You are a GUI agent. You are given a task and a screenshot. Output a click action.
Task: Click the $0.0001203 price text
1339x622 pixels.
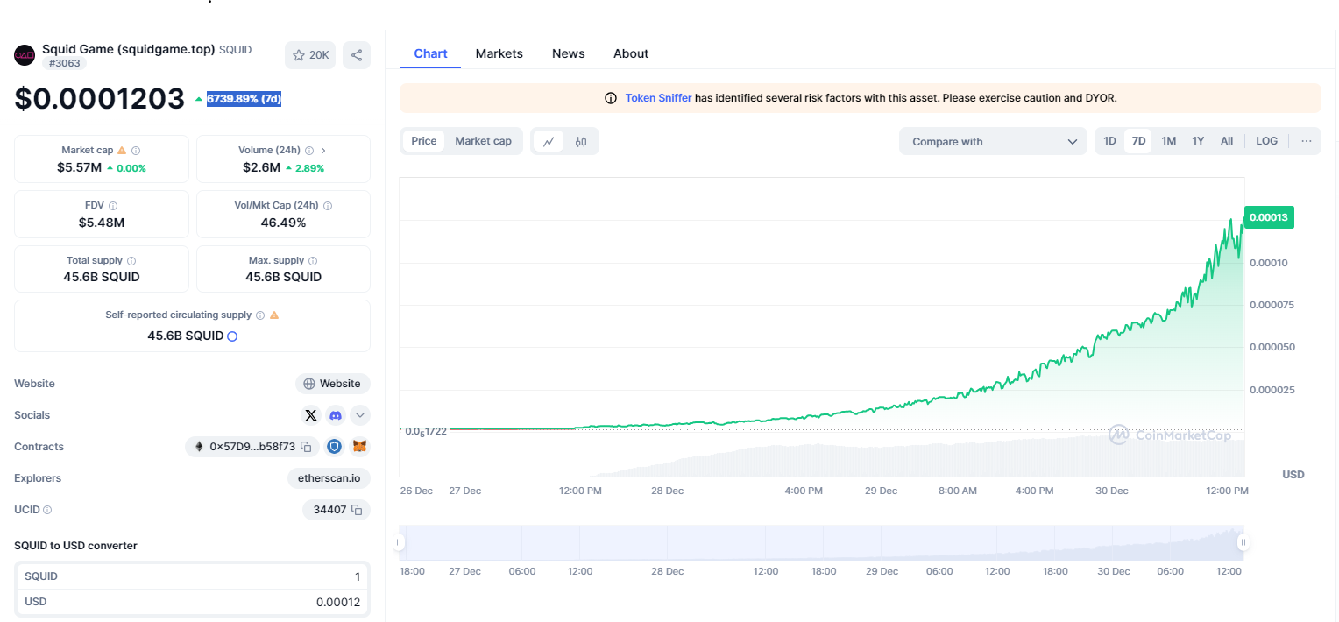(x=100, y=99)
